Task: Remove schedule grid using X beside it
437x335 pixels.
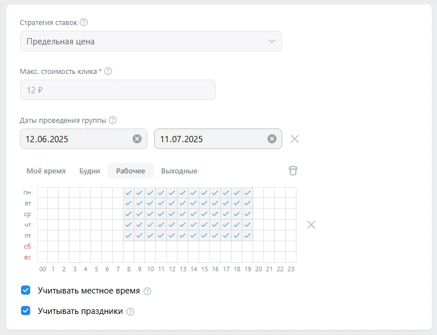Action: [311, 225]
